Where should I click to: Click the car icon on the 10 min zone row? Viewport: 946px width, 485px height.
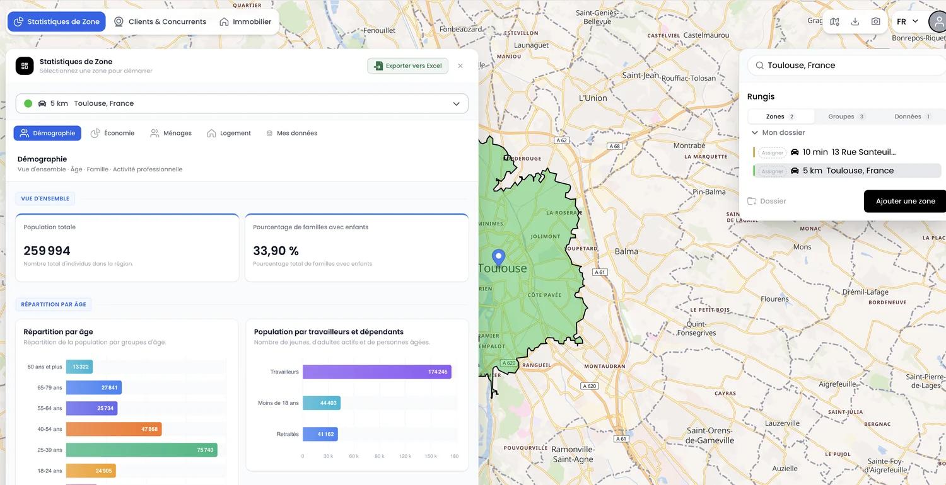[x=795, y=152]
